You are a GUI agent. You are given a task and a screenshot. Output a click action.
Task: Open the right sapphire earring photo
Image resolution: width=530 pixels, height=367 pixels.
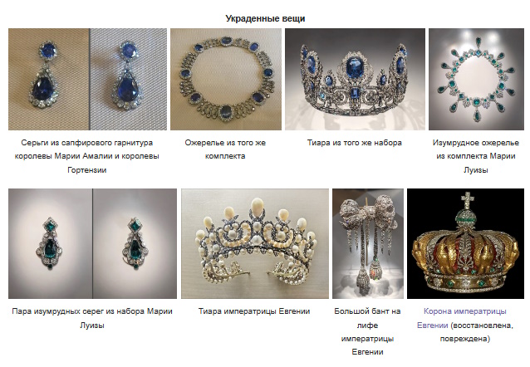[x=129, y=79]
